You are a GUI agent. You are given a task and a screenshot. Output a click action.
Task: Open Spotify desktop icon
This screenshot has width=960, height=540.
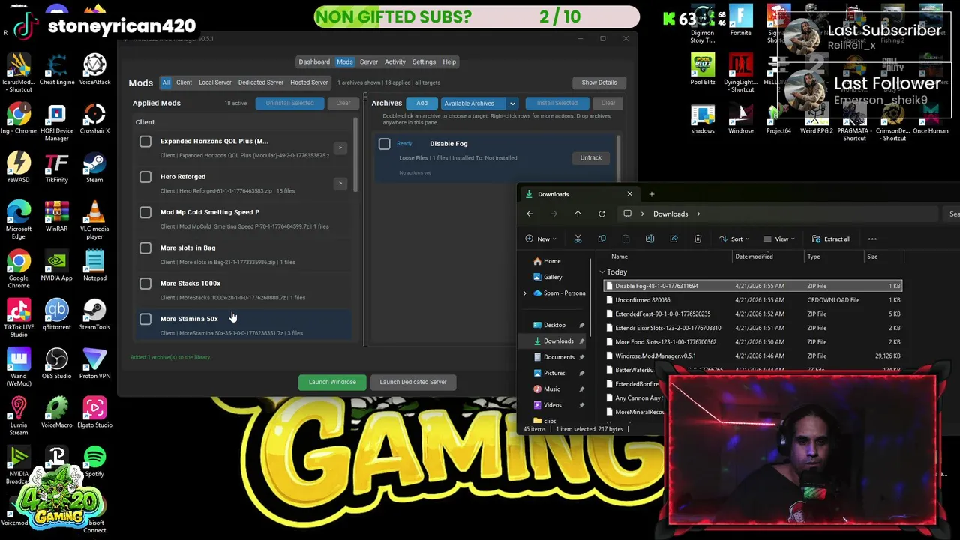[94, 461]
